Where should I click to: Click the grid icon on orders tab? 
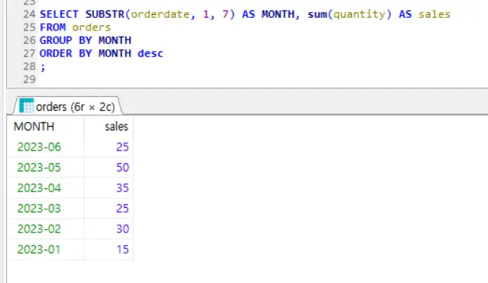(26, 105)
